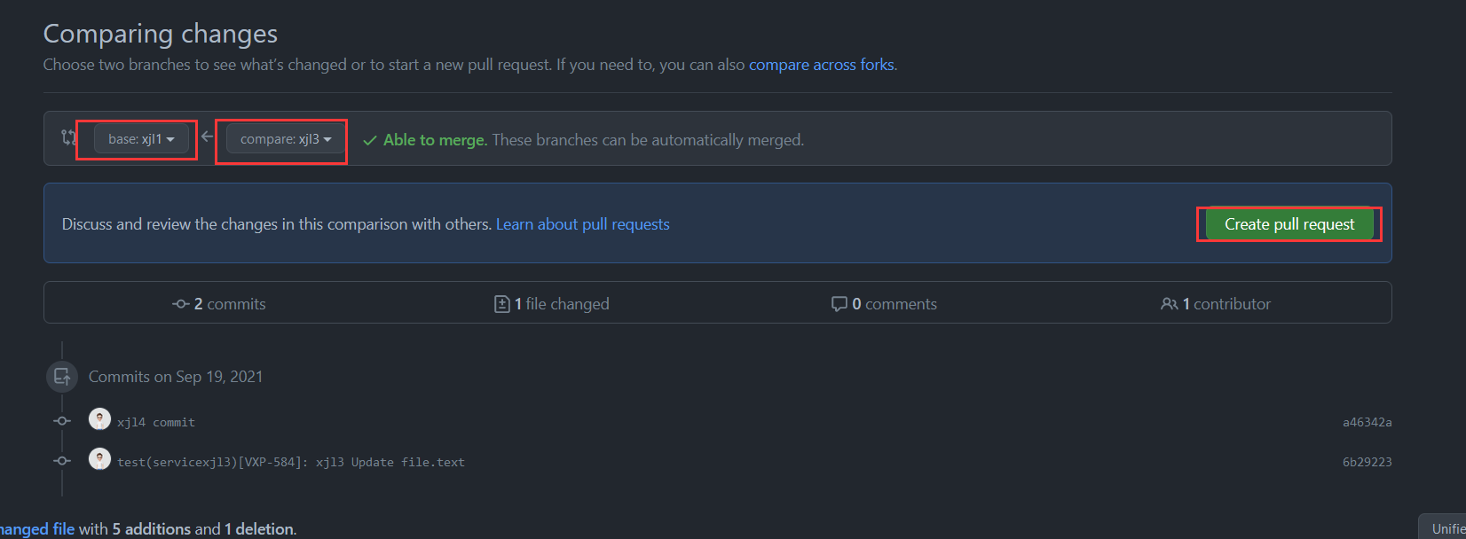Viewport: 1466px width, 539px height.
Task: Open commit hash 6b29223
Action: click(x=1367, y=463)
